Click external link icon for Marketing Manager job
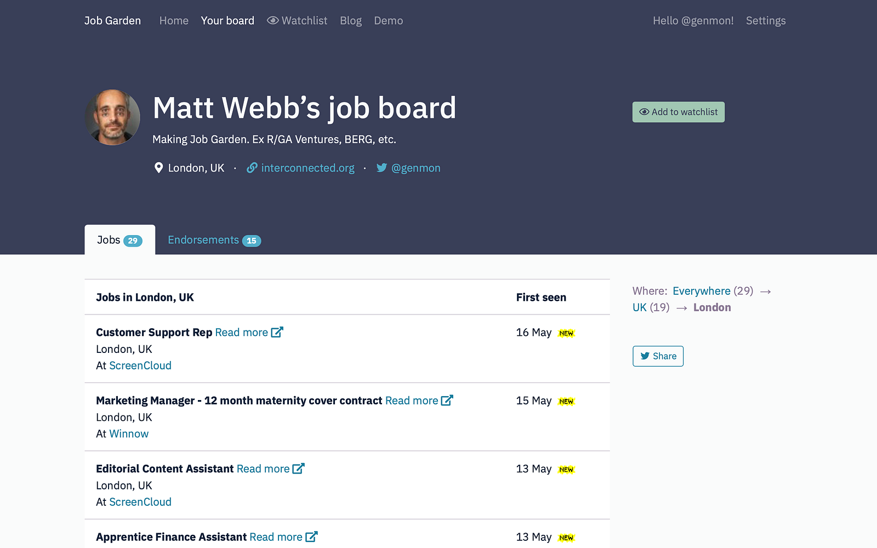The width and height of the screenshot is (877, 548). [447, 400]
